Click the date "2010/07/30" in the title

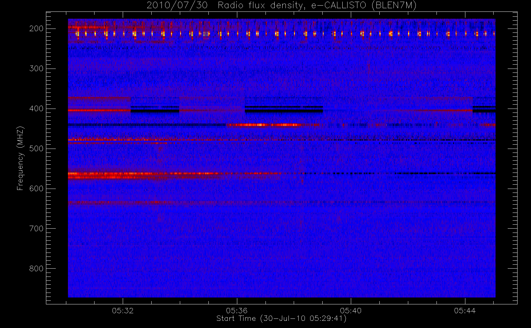point(177,6)
